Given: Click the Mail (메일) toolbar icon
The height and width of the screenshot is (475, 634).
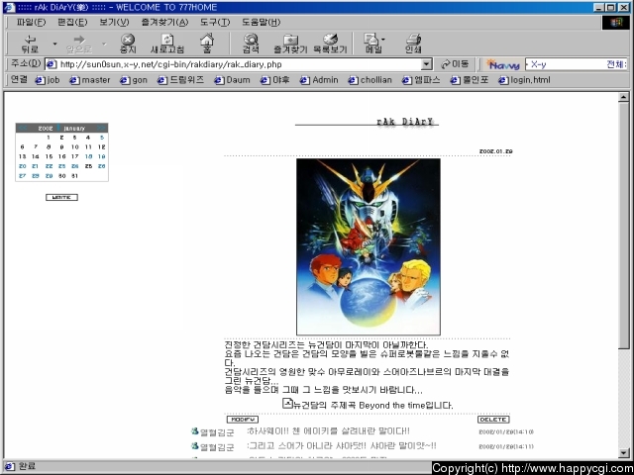Looking at the screenshot, I should pyautogui.click(x=372, y=44).
